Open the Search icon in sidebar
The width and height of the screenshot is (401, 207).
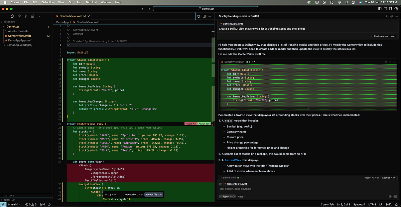tap(19, 16)
